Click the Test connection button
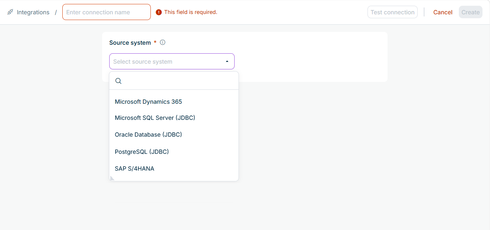 click(392, 12)
